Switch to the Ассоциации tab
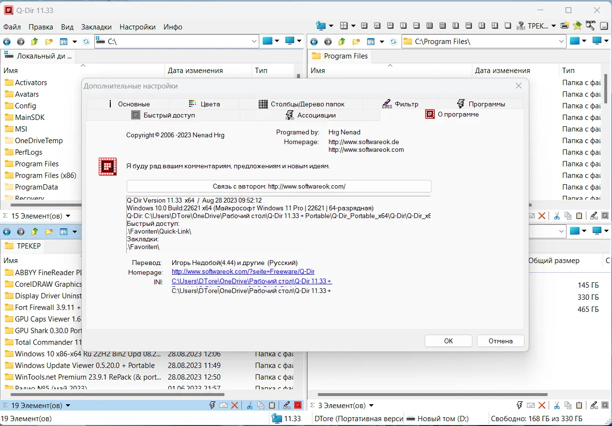 pos(310,115)
